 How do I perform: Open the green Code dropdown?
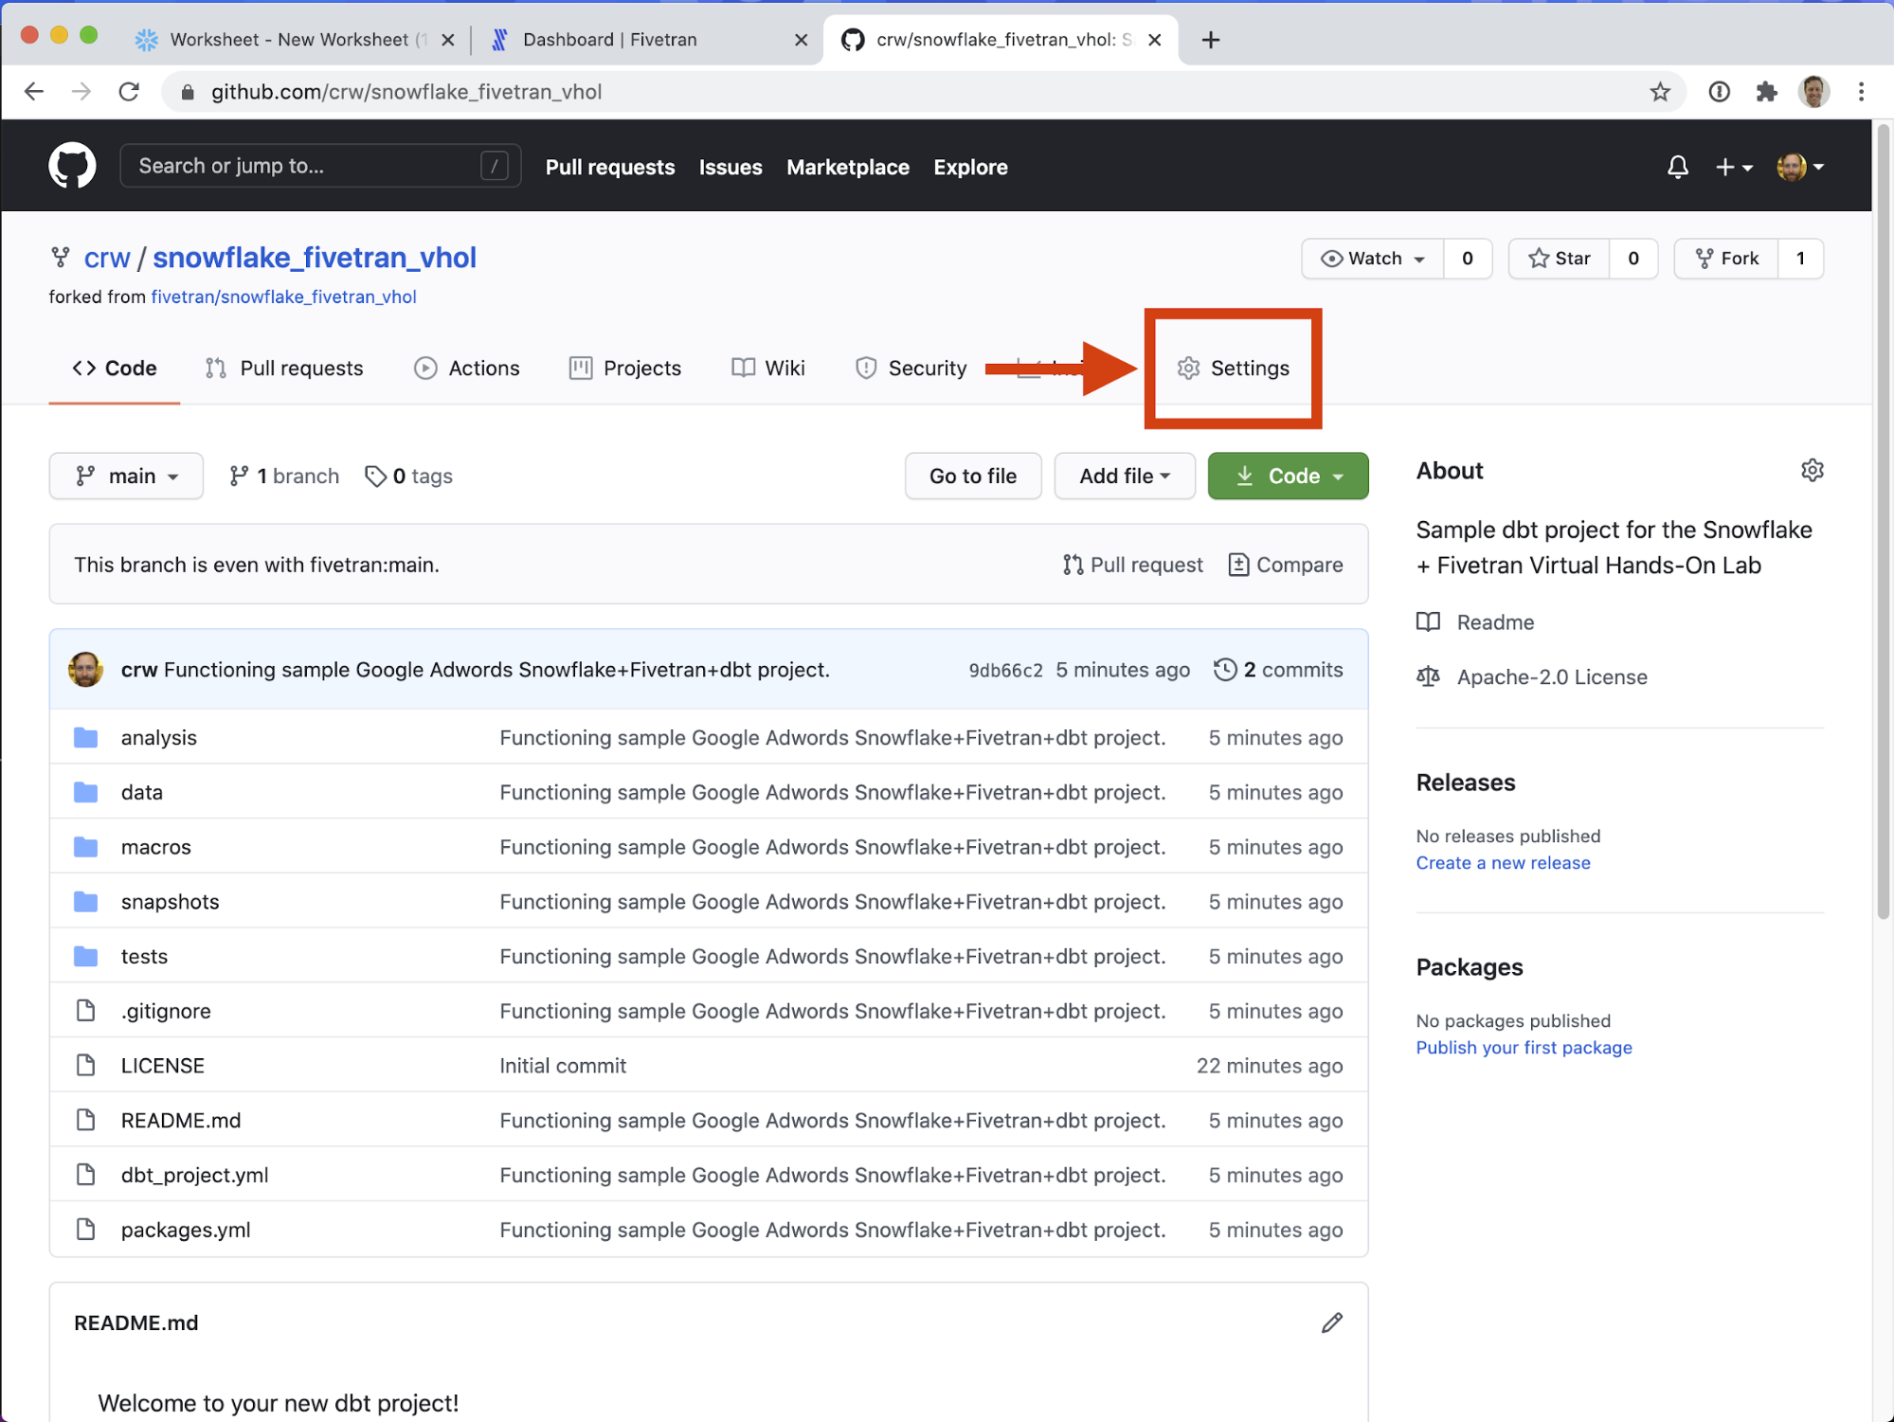[x=1288, y=476]
